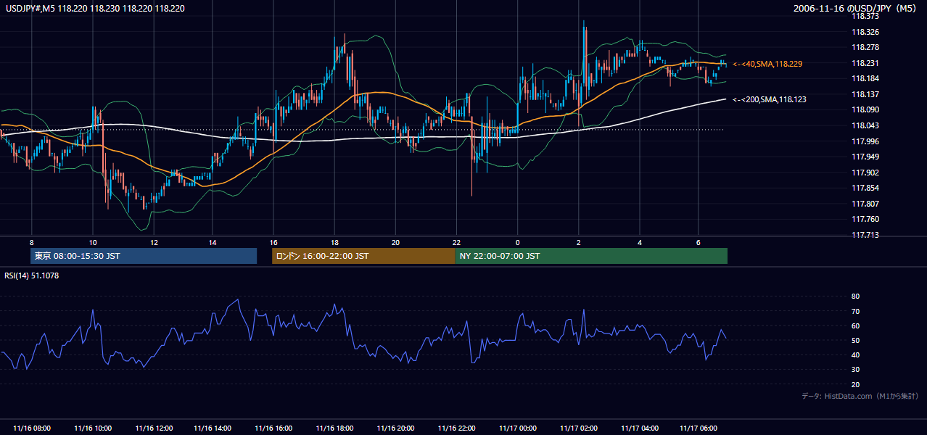Click hour marker 10 under the price chart

click(92, 243)
